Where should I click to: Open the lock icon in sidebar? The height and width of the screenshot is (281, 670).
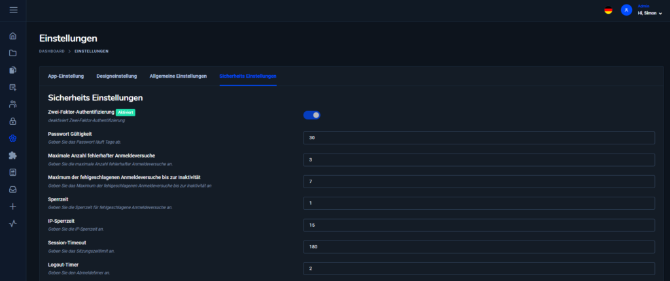(13, 121)
